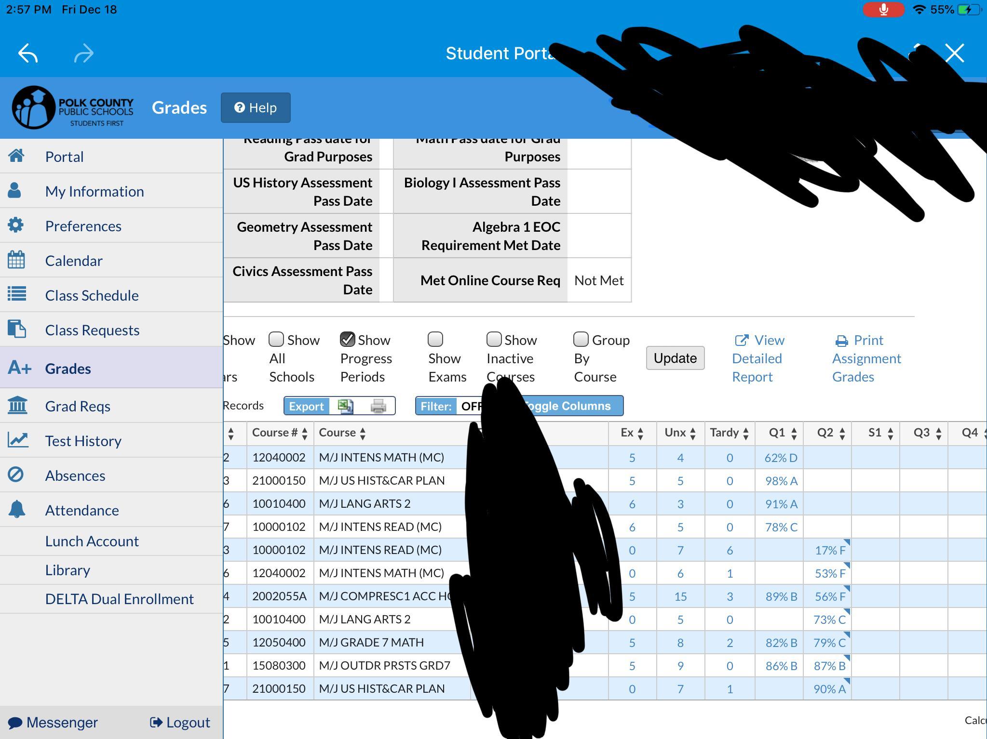This screenshot has height=739, width=987.
Task: Click the Excel export icon
Action: click(x=345, y=406)
